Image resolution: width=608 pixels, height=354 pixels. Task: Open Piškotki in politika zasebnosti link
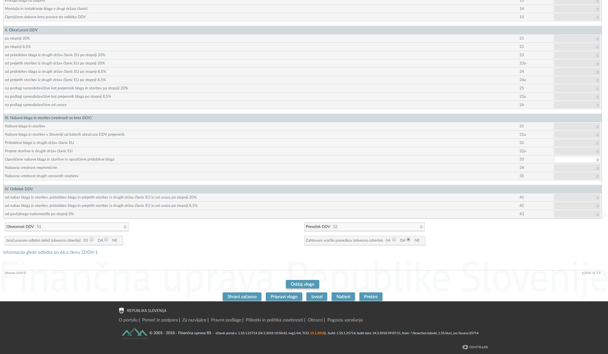(274, 320)
